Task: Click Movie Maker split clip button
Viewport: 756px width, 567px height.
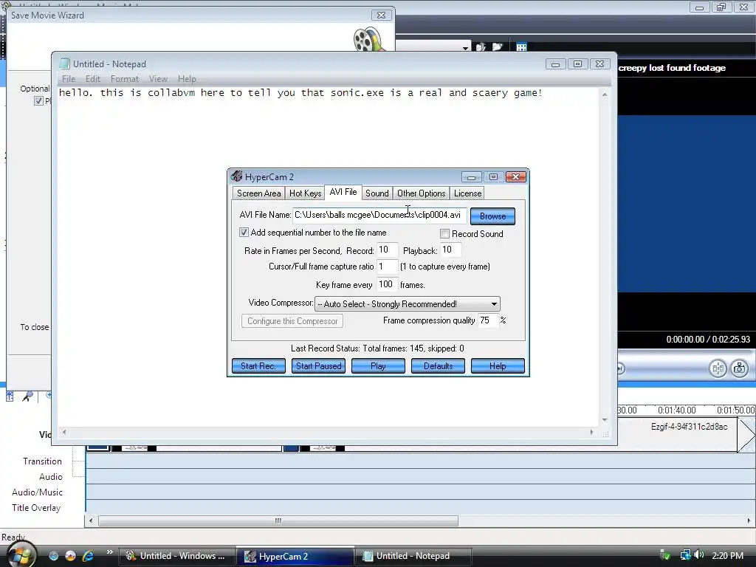Action: [x=718, y=369]
